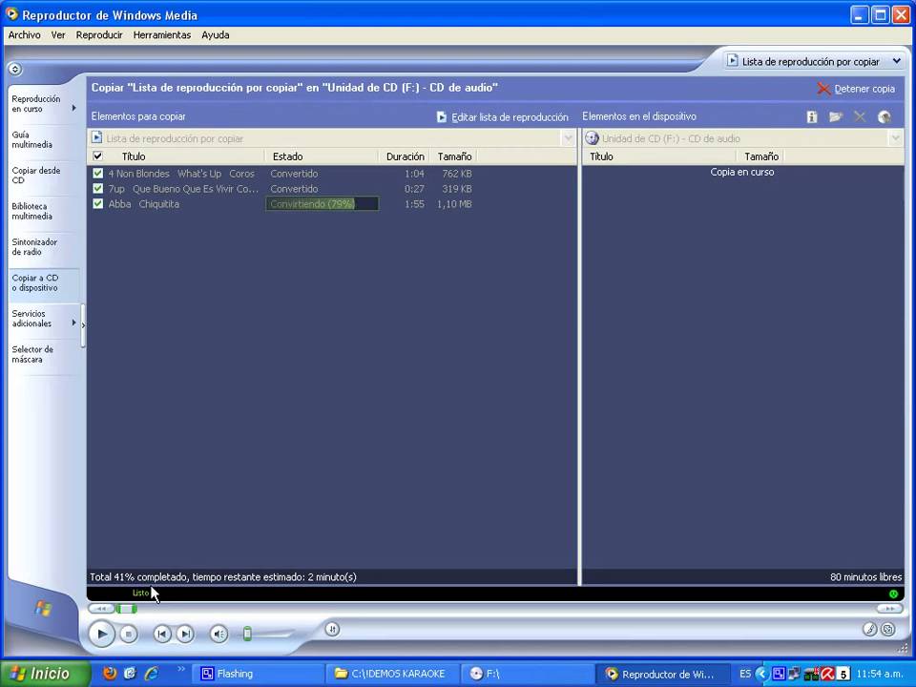Uncheck the 7up Que Bueno track checkbox
The height and width of the screenshot is (687, 916).
click(98, 189)
